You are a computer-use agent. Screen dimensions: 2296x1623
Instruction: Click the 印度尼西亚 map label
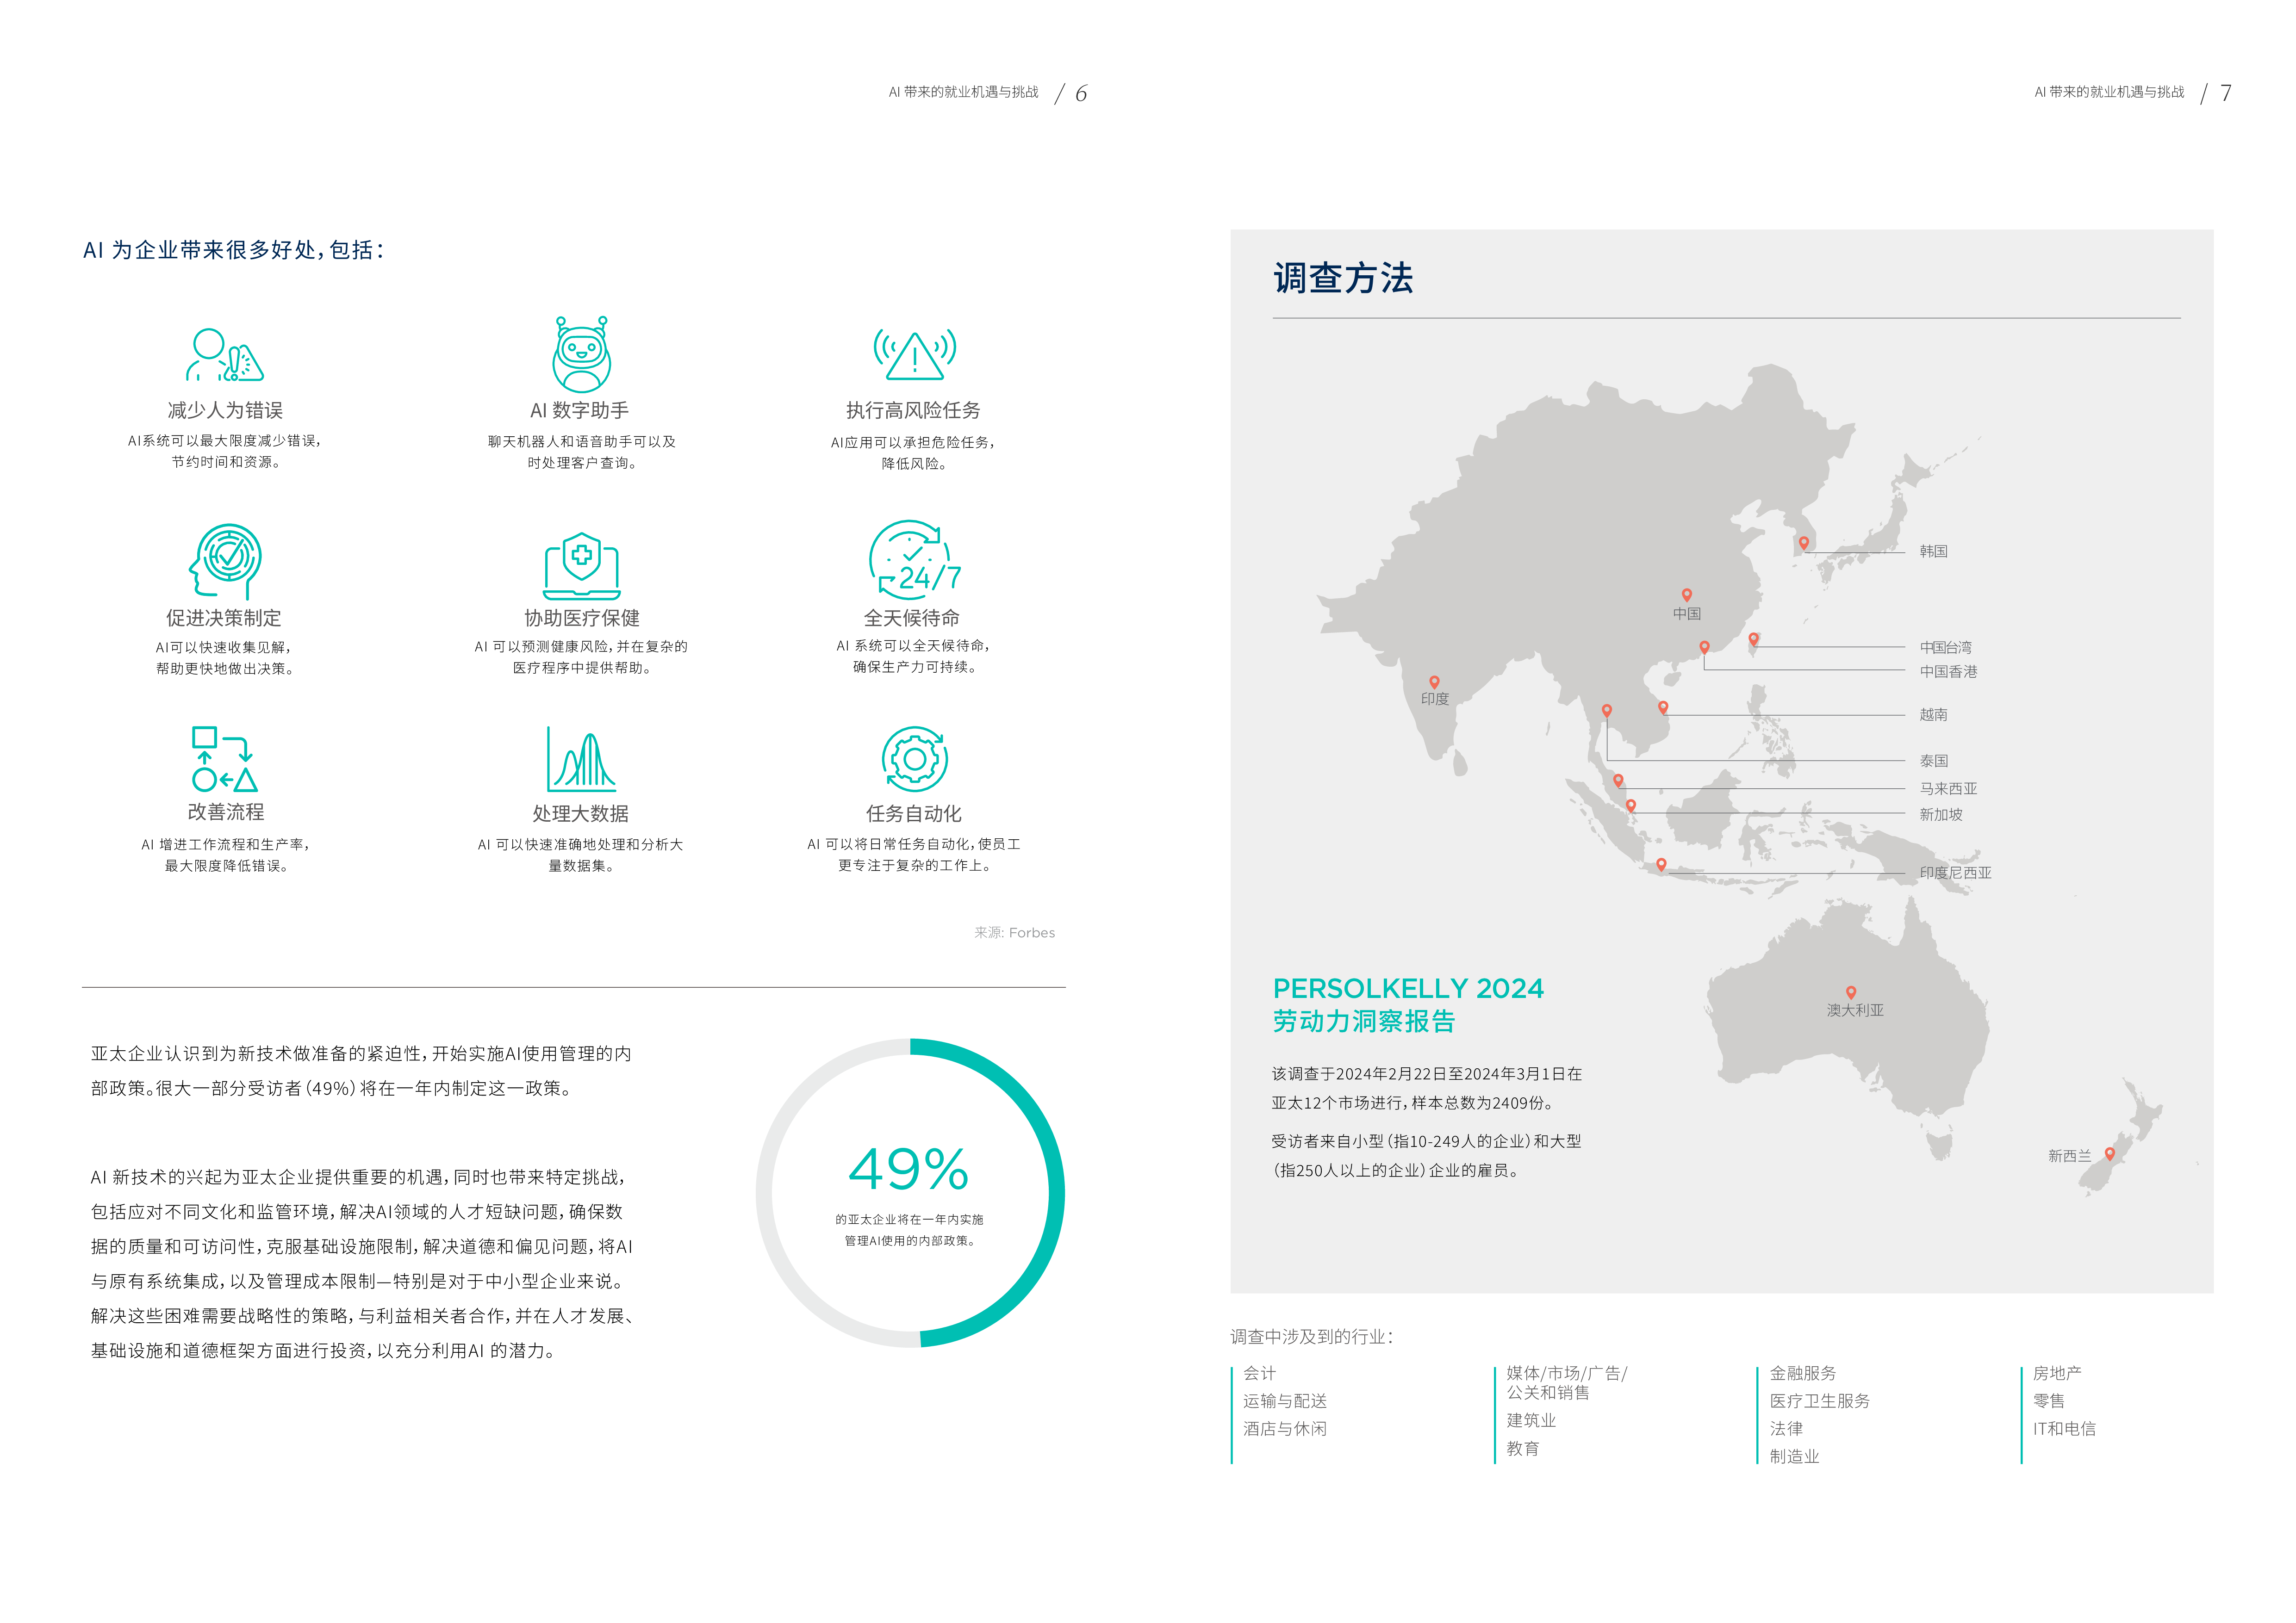click(x=1955, y=873)
